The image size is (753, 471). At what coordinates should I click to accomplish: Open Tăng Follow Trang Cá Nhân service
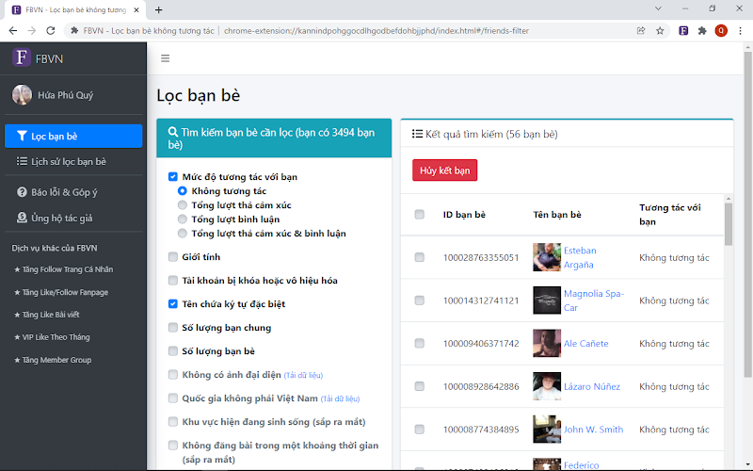64,269
